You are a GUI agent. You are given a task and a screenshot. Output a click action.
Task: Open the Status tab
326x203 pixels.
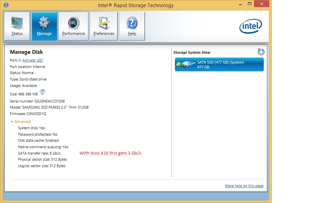17,26
